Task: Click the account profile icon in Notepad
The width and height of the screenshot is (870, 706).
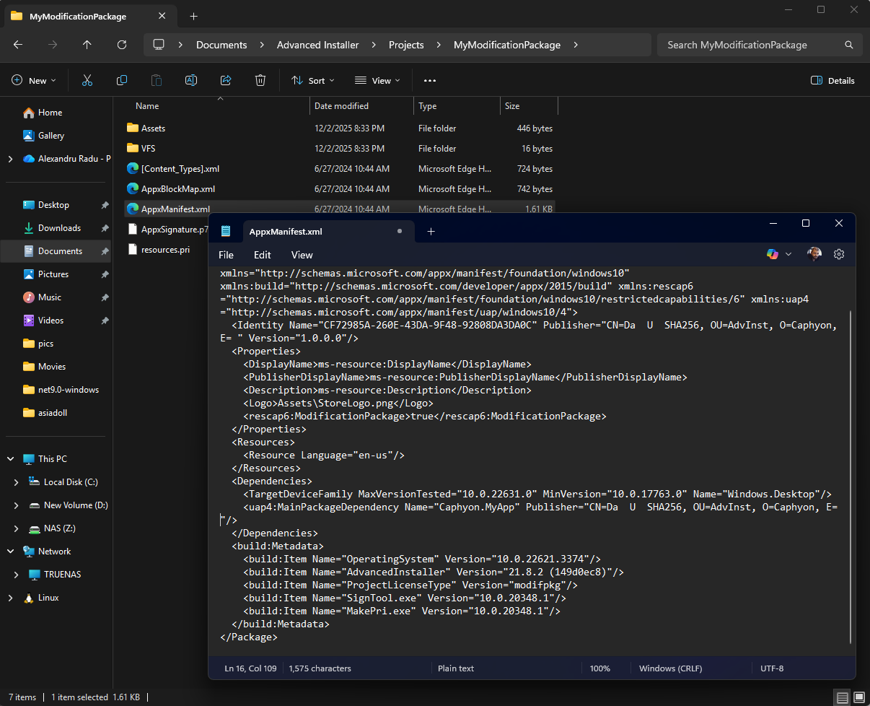Action: click(814, 253)
